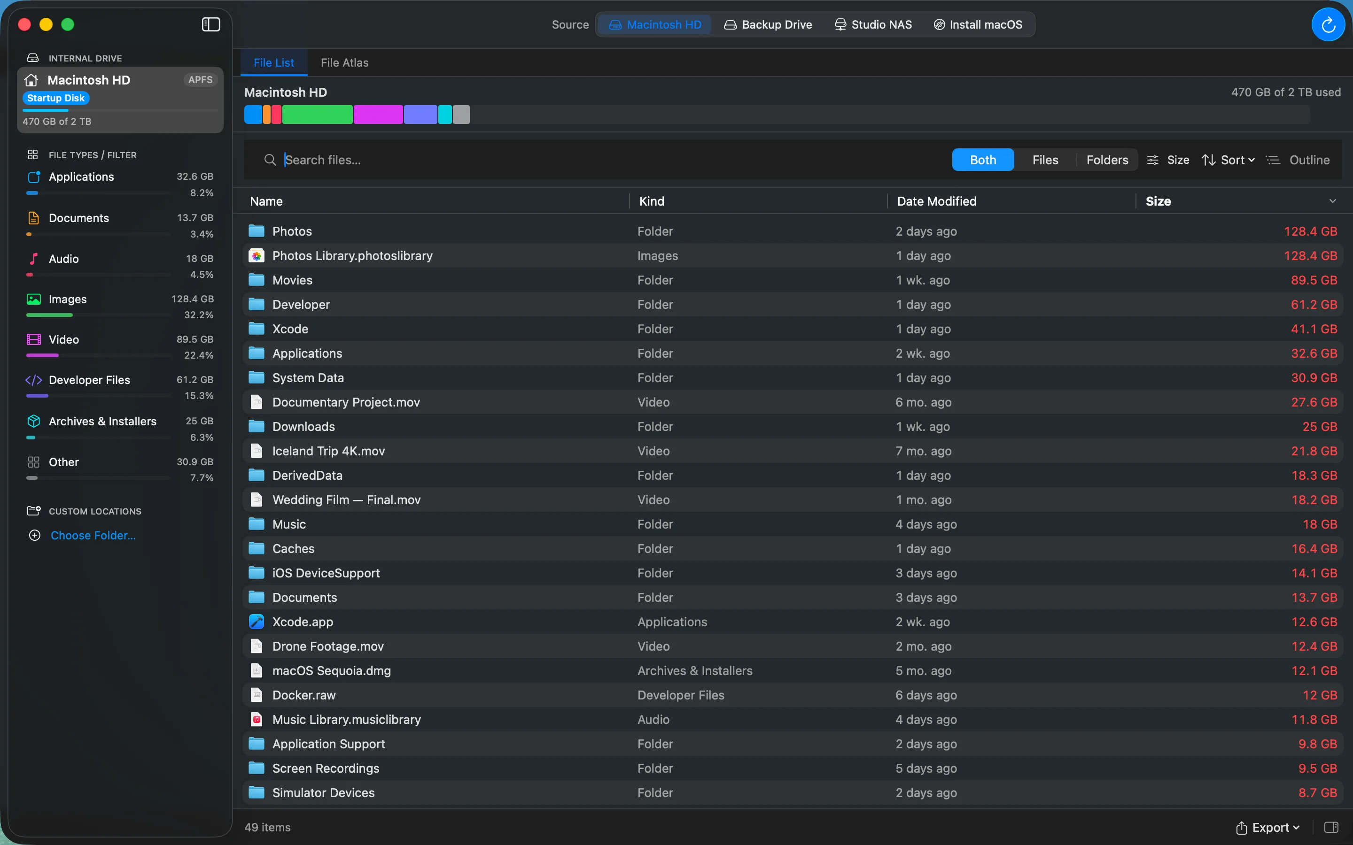Click the Documents filter icon in sidebar
Screen dimensions: 1353x845
(33, 218)
